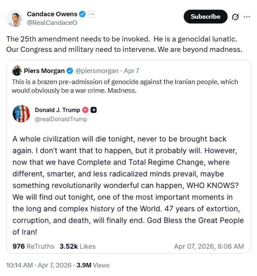Open the @RealCandaceO handle link
The width and height of the screenshot is (257, 276).
pyautogui.click(x=52, y=23)
